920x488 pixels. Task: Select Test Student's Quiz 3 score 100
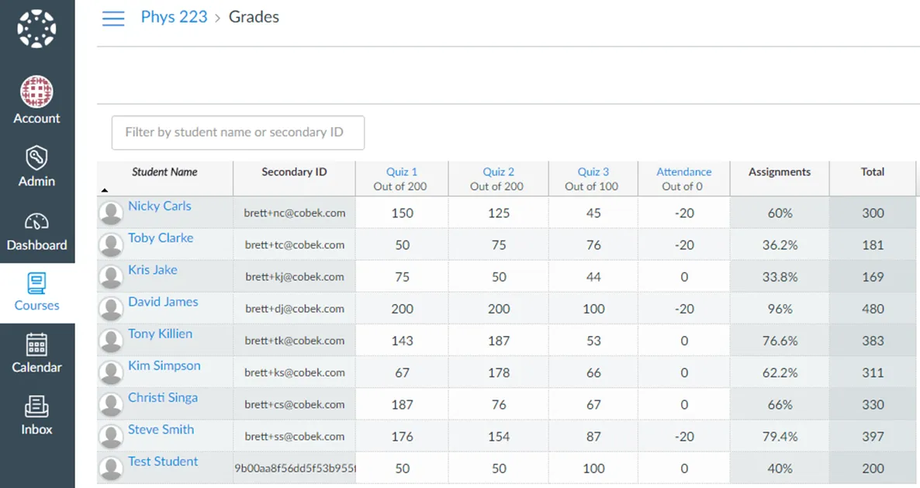593,468
